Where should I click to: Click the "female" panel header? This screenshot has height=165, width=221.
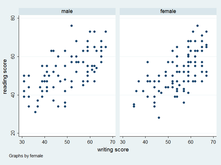pos(168,11)
